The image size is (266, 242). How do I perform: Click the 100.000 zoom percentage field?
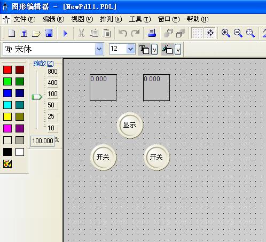tap(43, 141)
